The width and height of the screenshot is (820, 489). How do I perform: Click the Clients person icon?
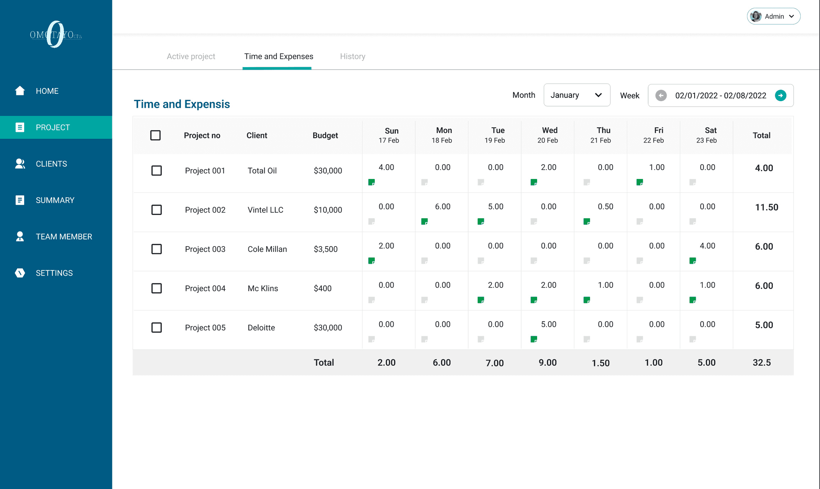pos(20,164)
